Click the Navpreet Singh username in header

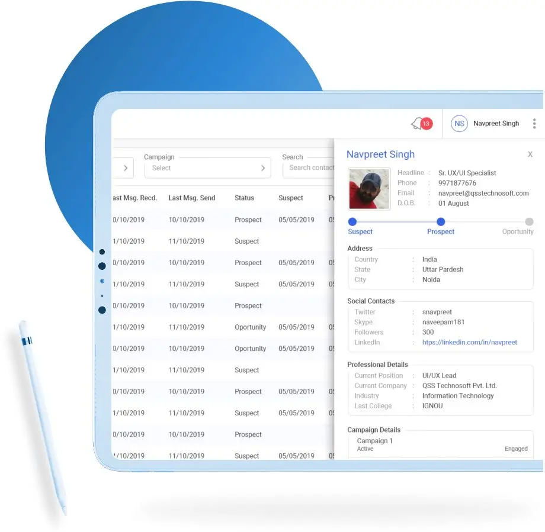point(496,124)
